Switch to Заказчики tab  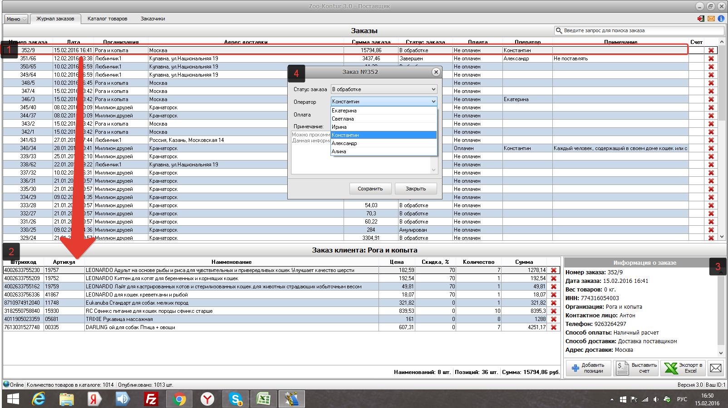point(153,19)
